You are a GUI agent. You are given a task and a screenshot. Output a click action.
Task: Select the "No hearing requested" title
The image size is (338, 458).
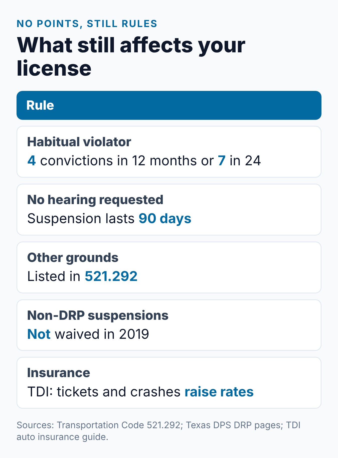tap(95, 200)
